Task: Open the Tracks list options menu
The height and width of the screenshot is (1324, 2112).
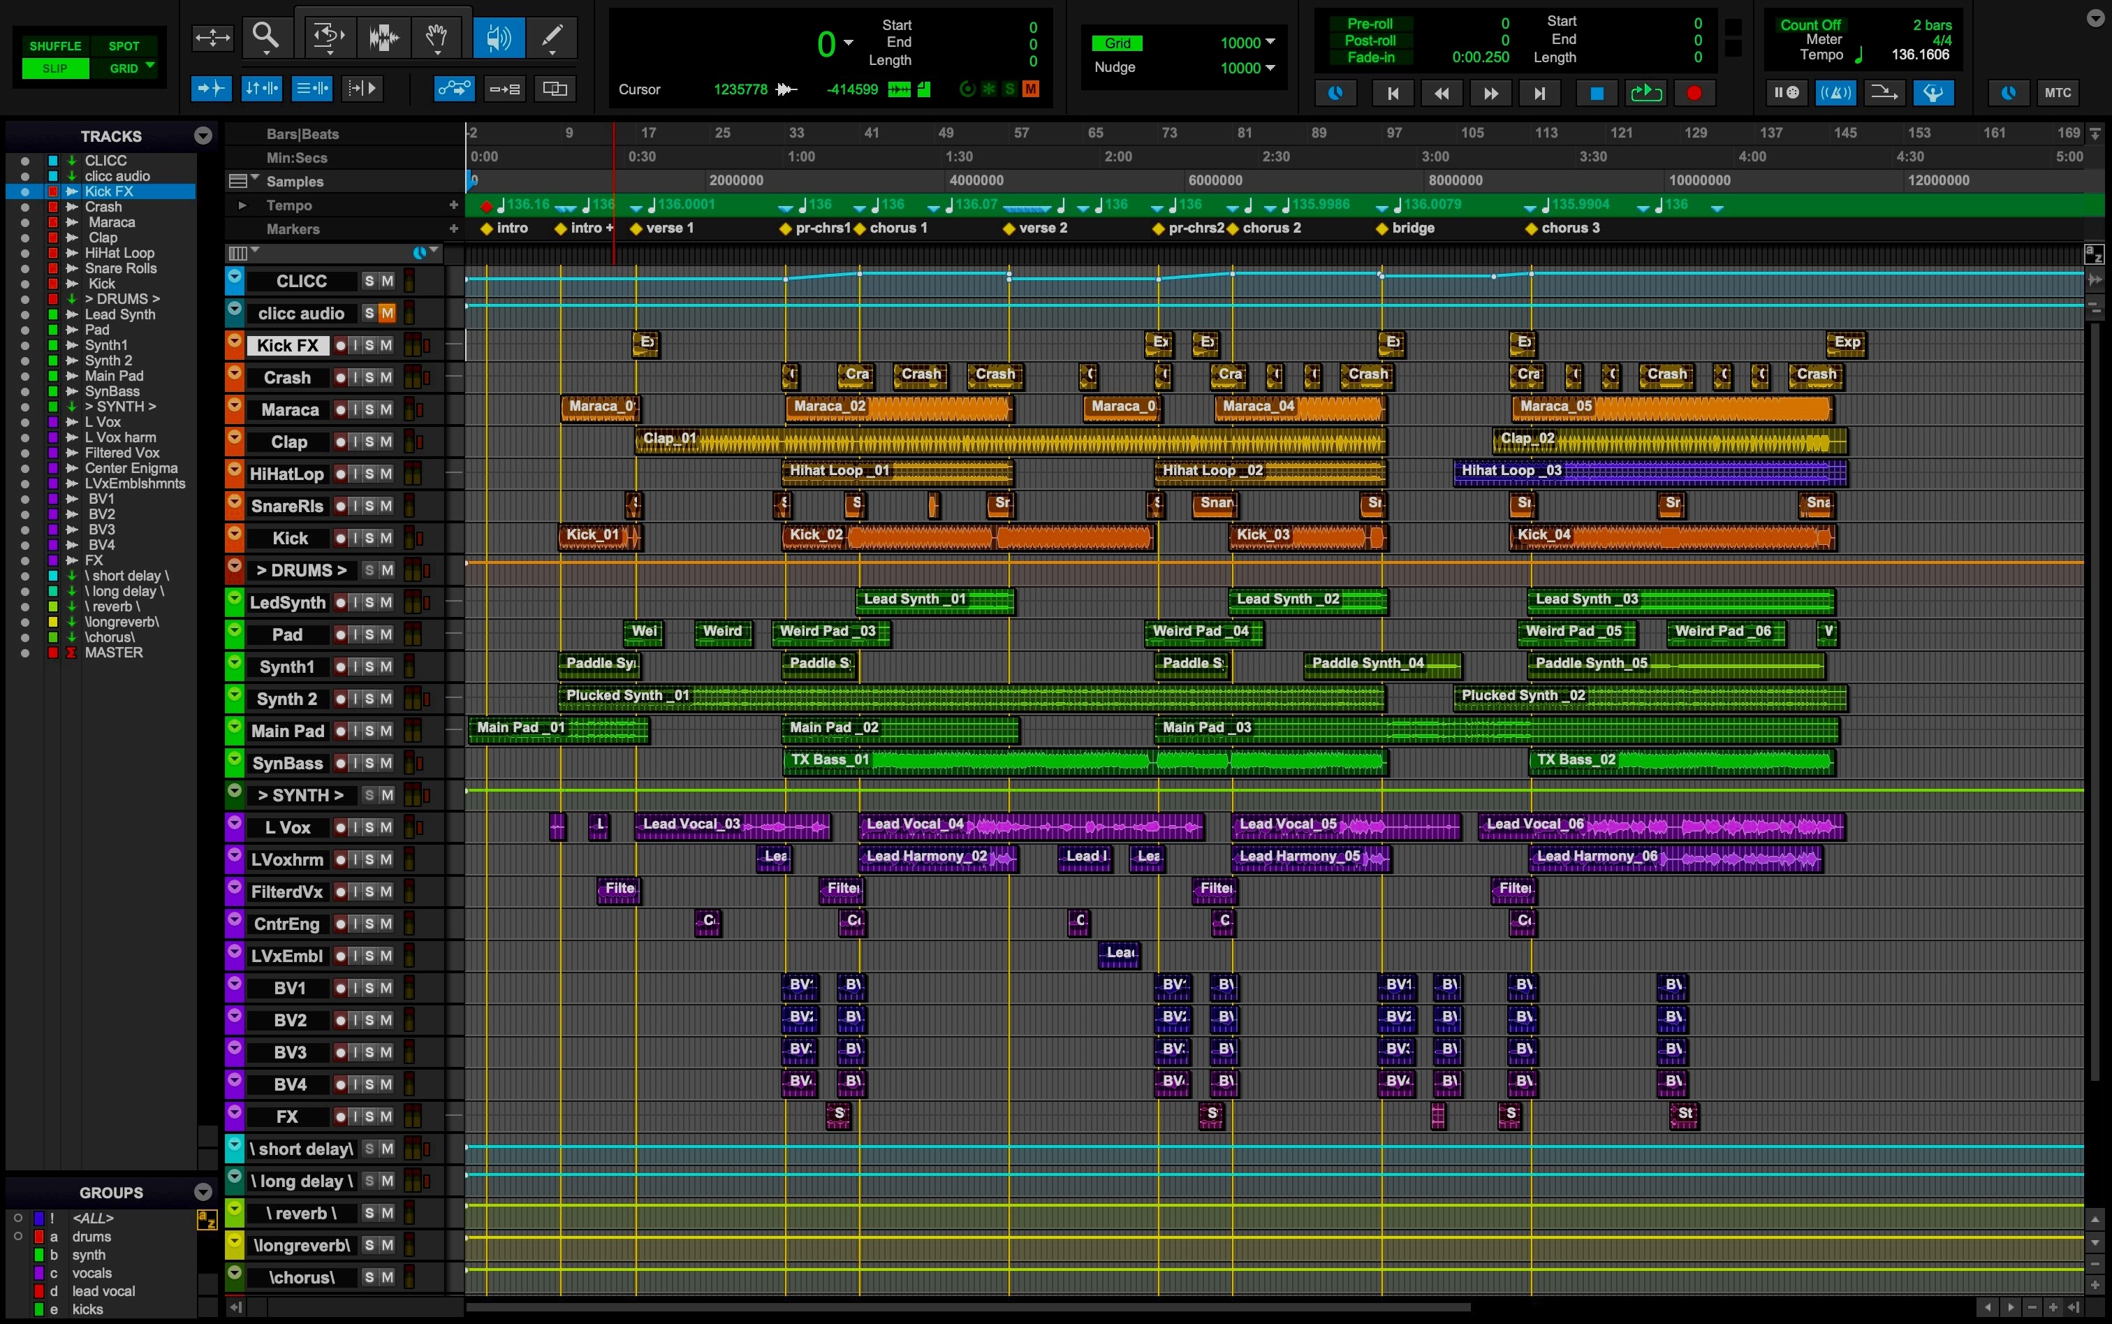Action: tap(203, 136)
